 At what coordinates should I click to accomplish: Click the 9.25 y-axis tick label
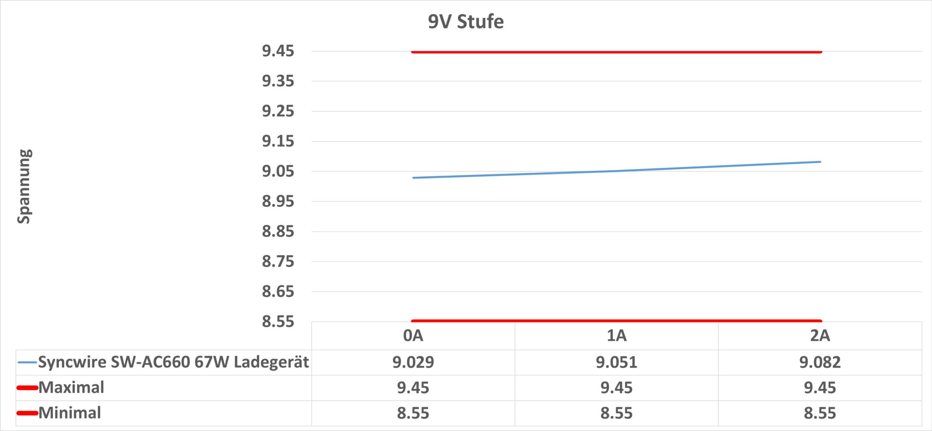coord(278,111)
